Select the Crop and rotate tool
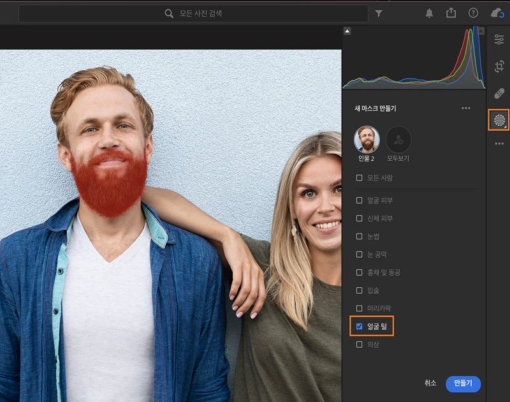 [499, 66]
